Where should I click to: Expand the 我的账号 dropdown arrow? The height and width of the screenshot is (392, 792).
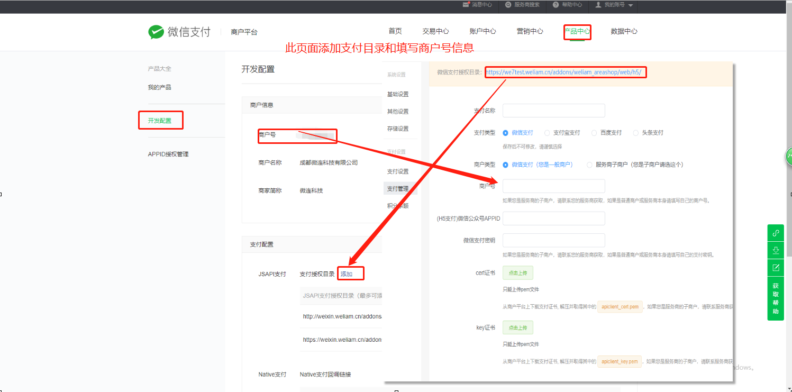point(631,5)
